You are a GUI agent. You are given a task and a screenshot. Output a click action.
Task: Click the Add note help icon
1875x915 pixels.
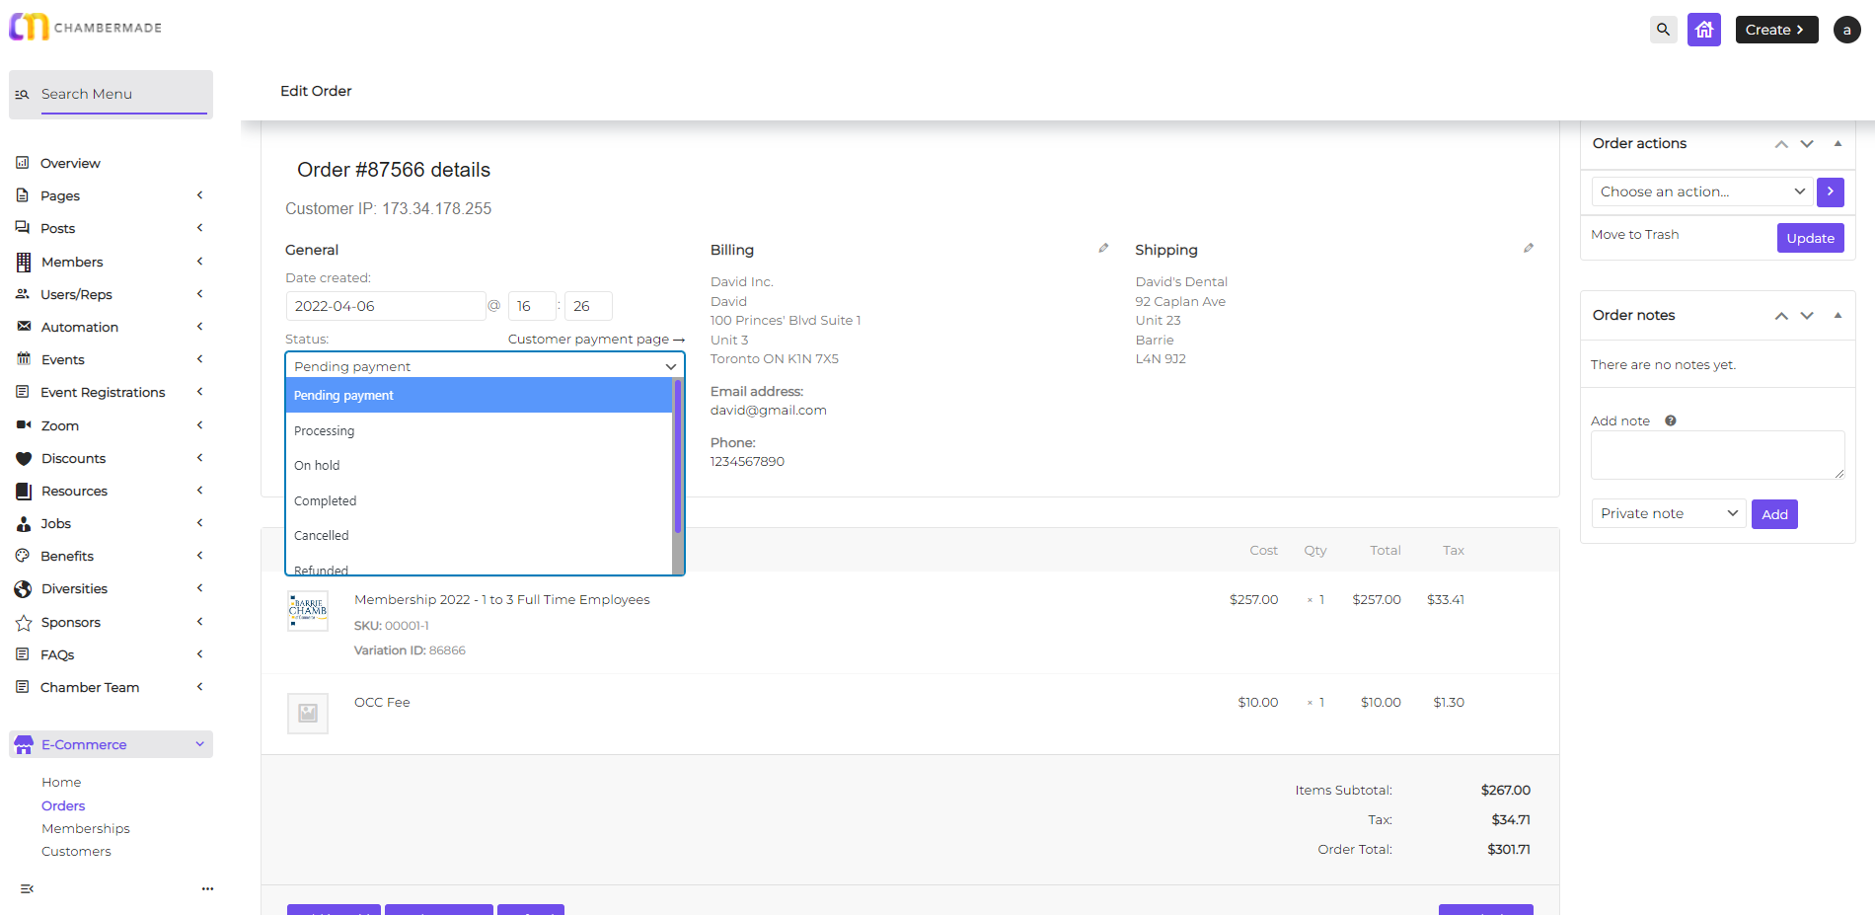[x=1670, y=420]
